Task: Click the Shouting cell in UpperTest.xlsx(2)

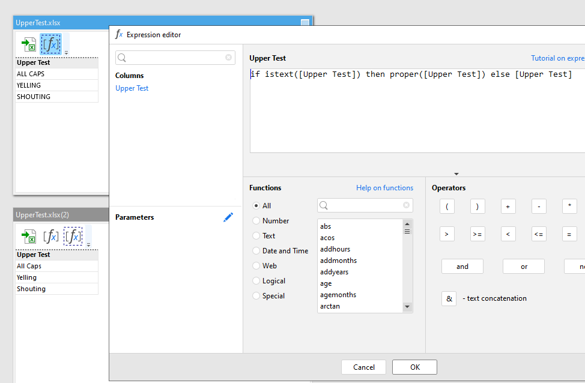Action: tap(56, 289)
